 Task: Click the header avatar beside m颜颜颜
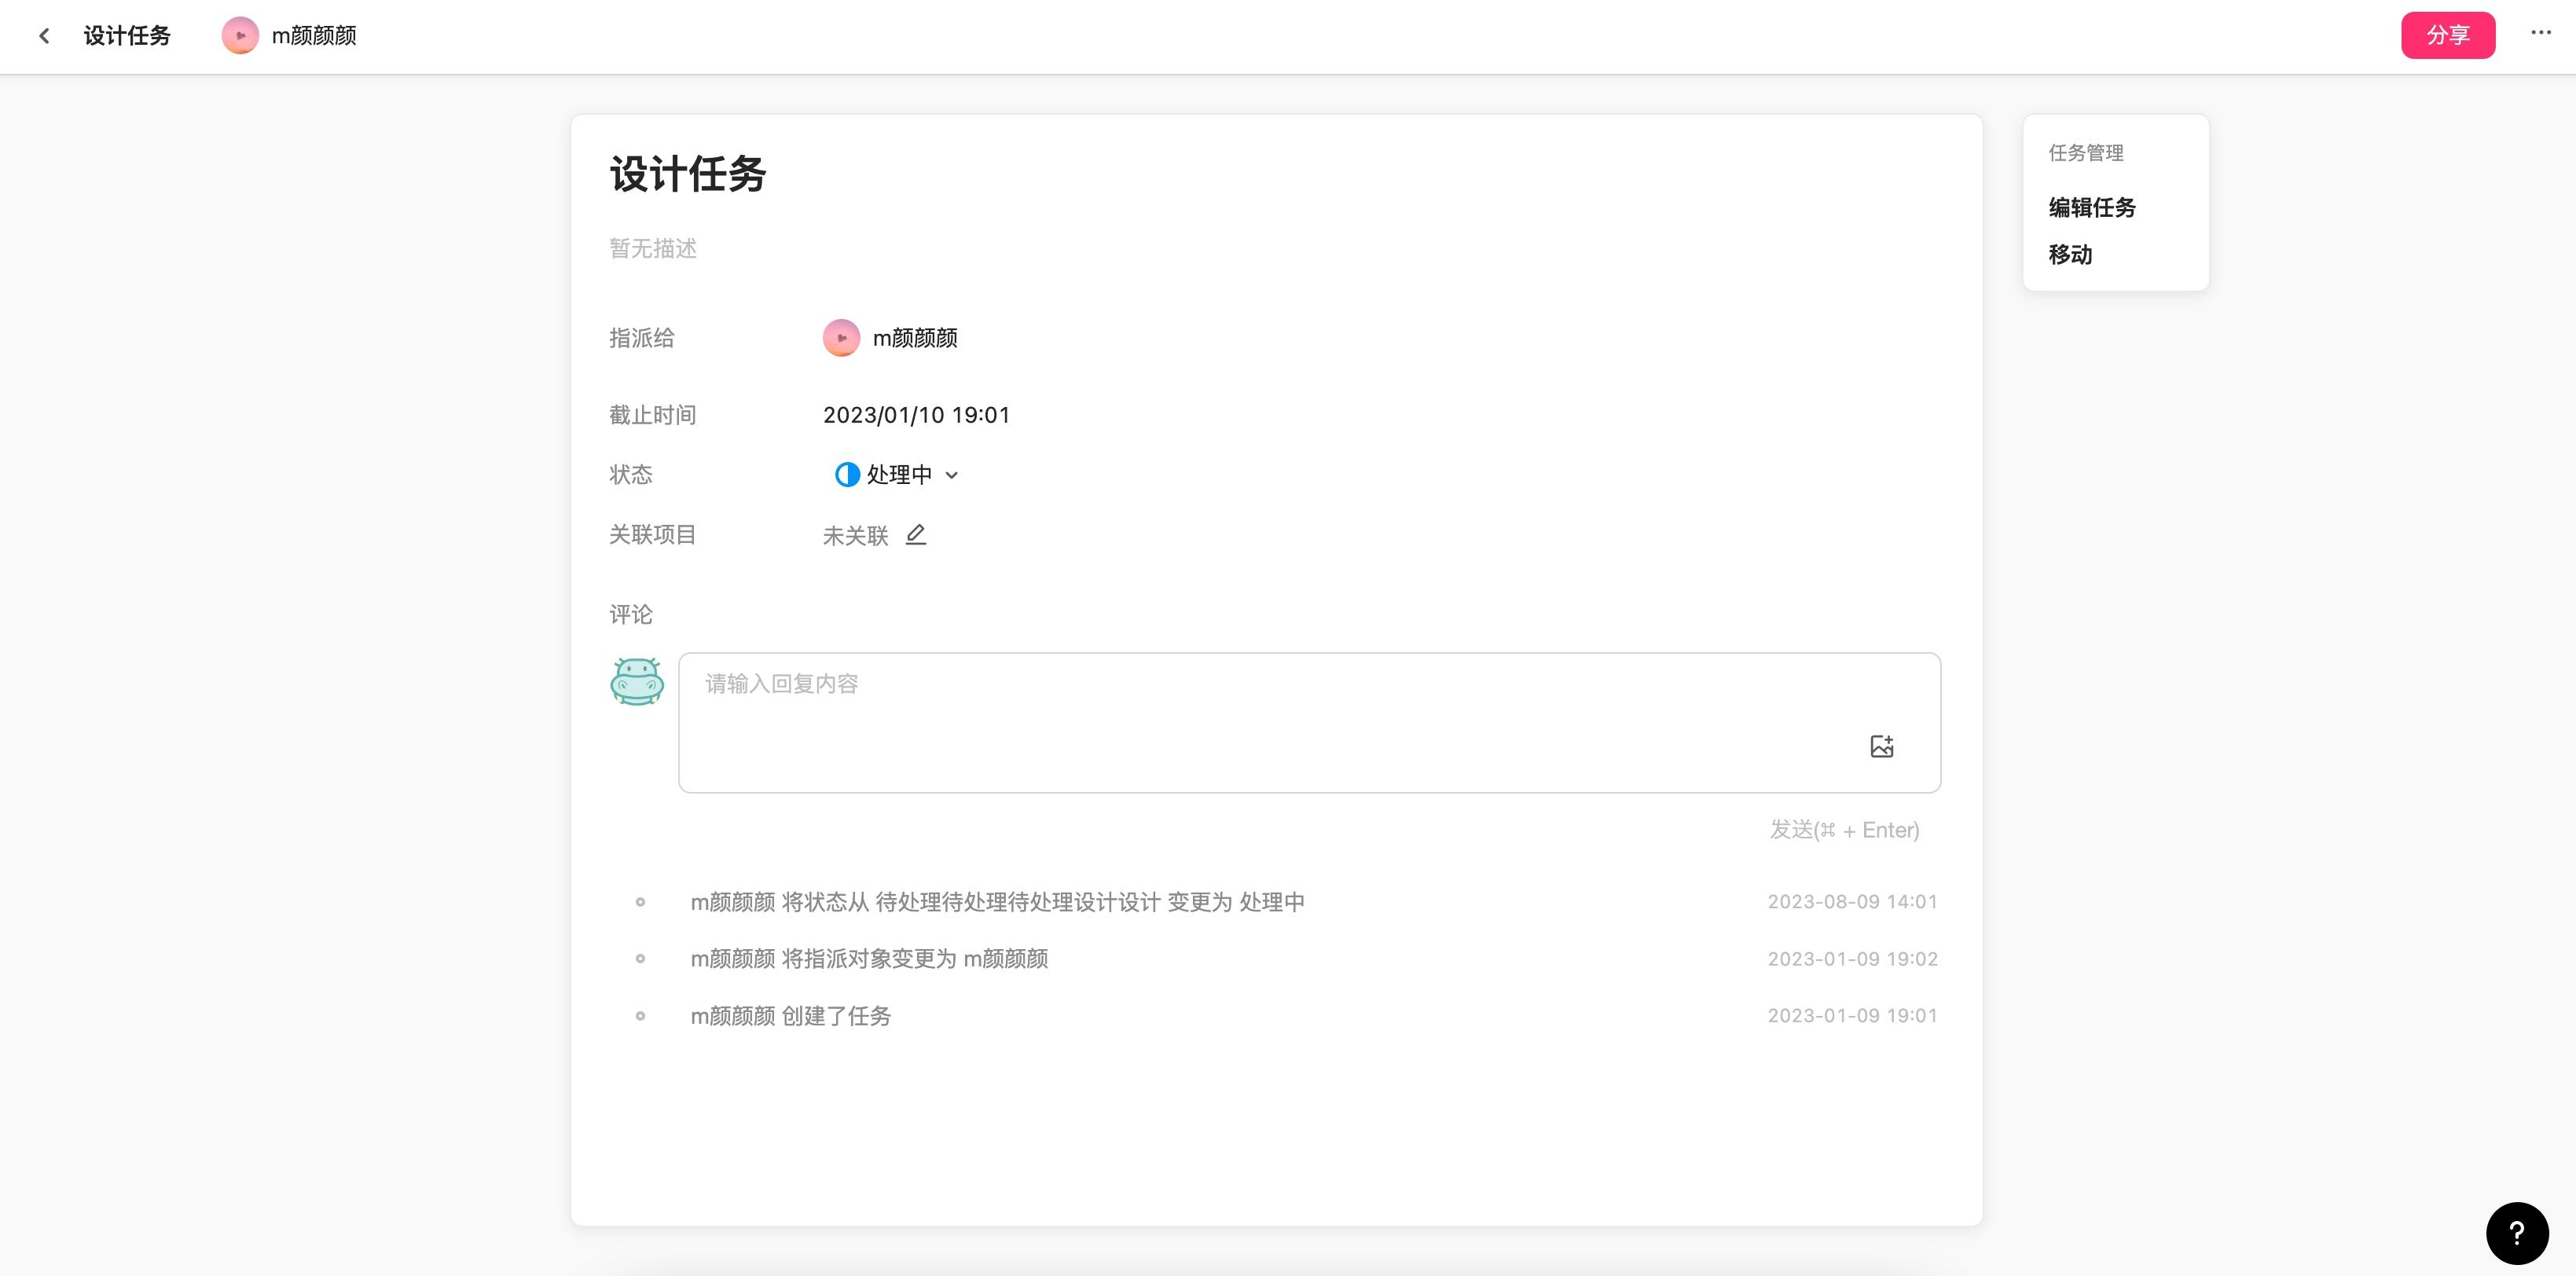(240, 36)
